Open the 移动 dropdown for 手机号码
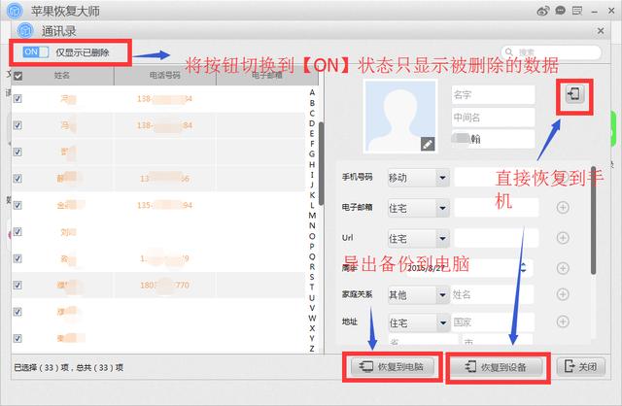 [418, 178]
